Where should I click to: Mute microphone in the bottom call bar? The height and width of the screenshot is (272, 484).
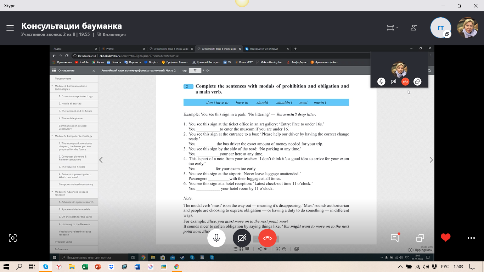click(x=216, y=238)
